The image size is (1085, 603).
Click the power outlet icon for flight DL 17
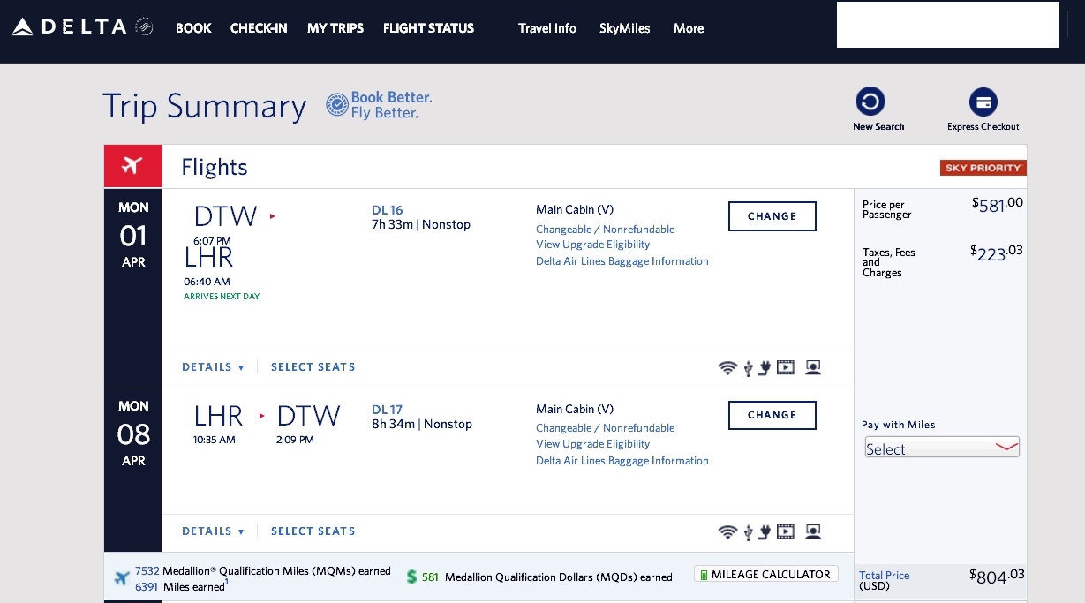(765, 531)
